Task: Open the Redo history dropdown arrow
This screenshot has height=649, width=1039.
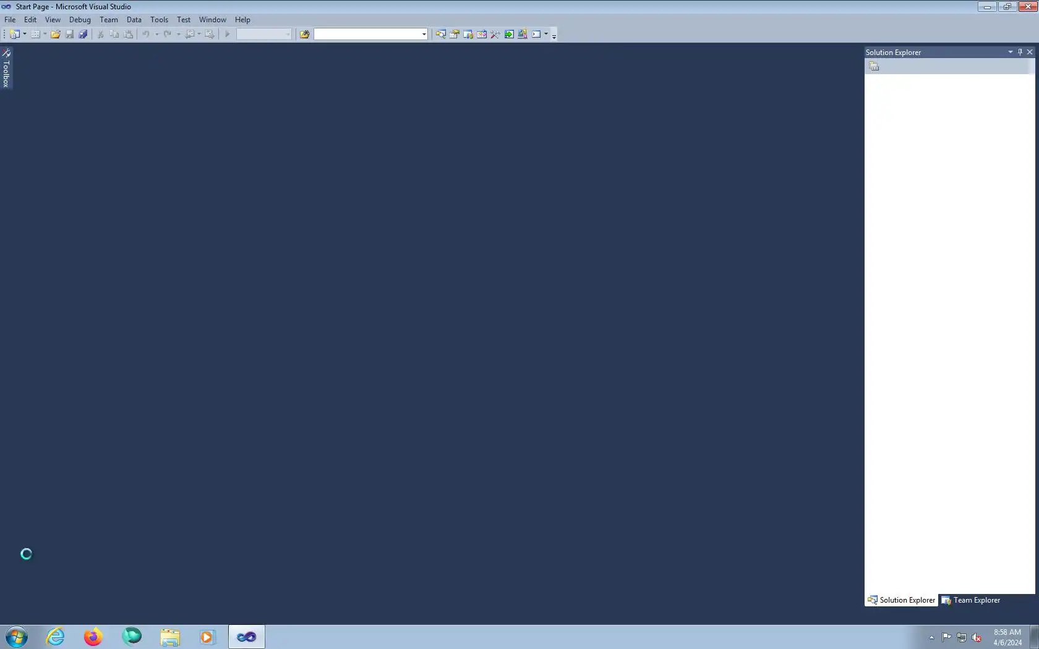Action: tap(179, 35)
